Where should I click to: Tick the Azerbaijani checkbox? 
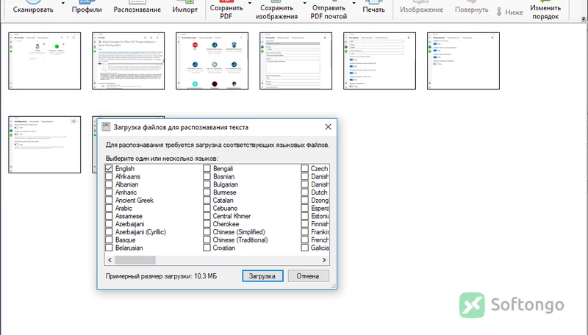[109, 224]
